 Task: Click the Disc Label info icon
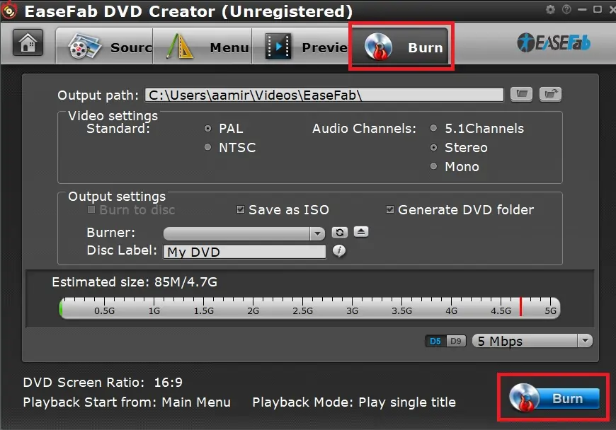[339, 251]
